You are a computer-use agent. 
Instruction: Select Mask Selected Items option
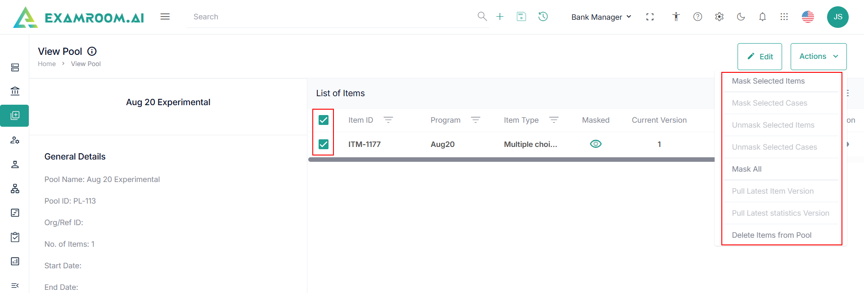click(x=768, y=81)
